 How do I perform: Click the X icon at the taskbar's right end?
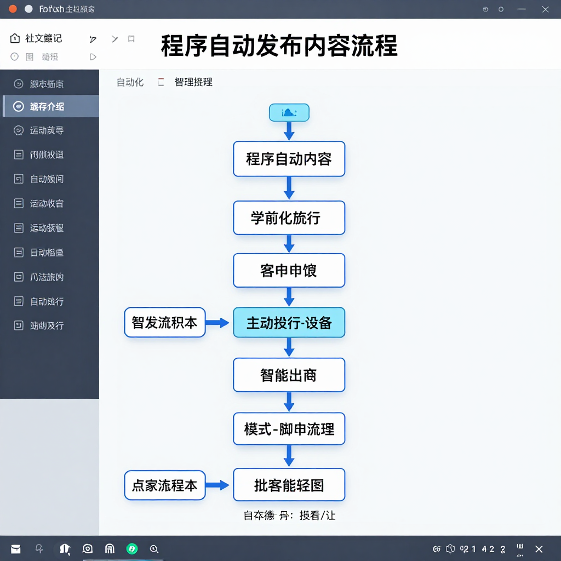coord(539,549)
